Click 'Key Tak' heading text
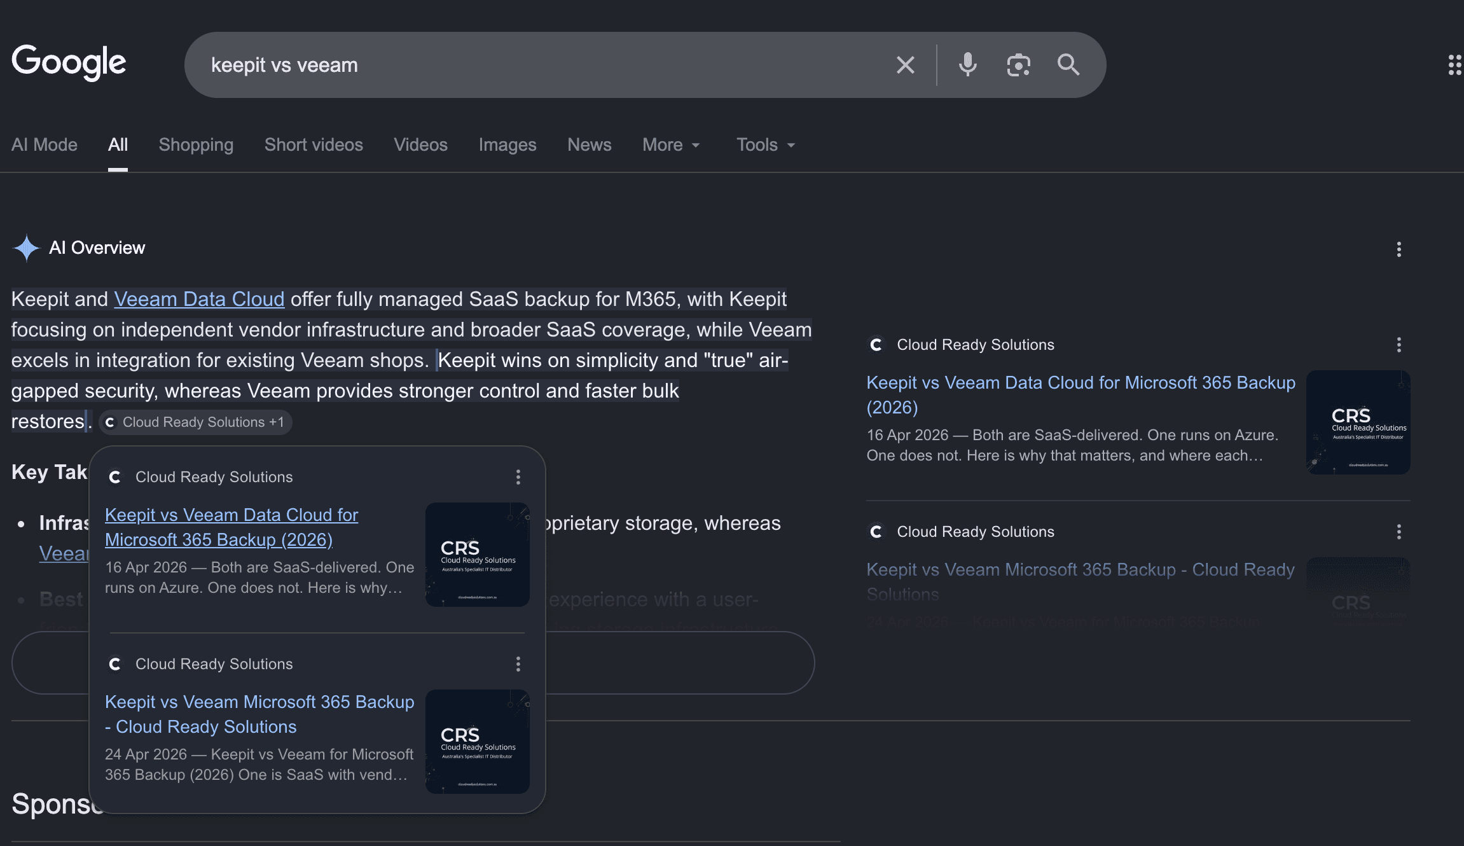Image resolution: width=1464 pixels, height=846 pixels. pos(50,472)
